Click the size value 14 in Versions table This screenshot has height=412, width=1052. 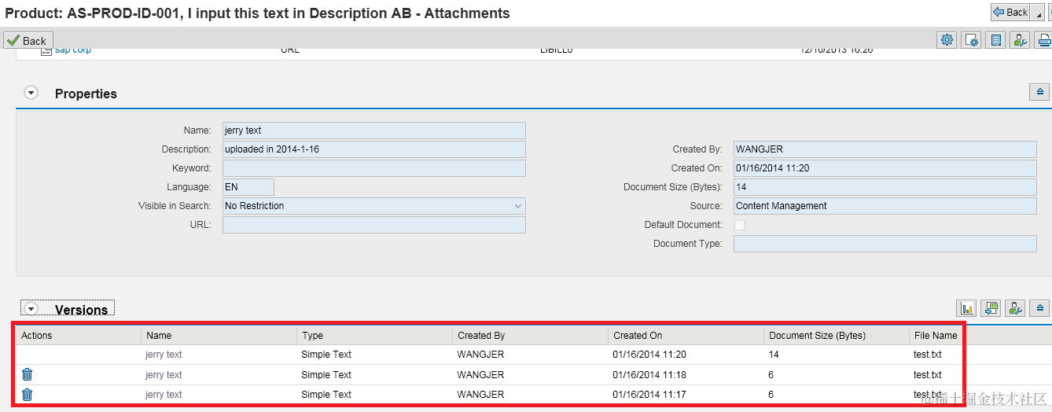point(774,355)
